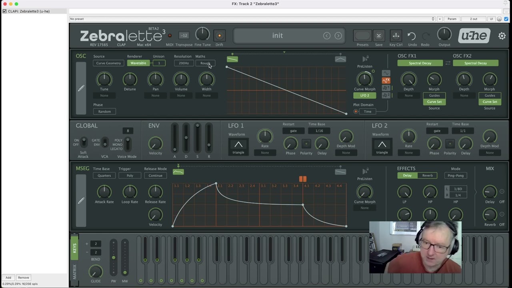Open the Phase Random dropdown

coord(104,112)
